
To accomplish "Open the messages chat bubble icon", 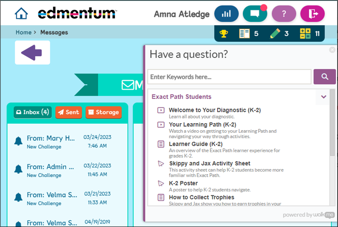I will coord(254,14).
